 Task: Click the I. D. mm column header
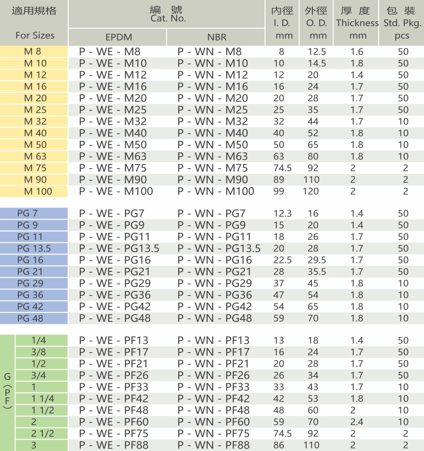click(282, 23)
